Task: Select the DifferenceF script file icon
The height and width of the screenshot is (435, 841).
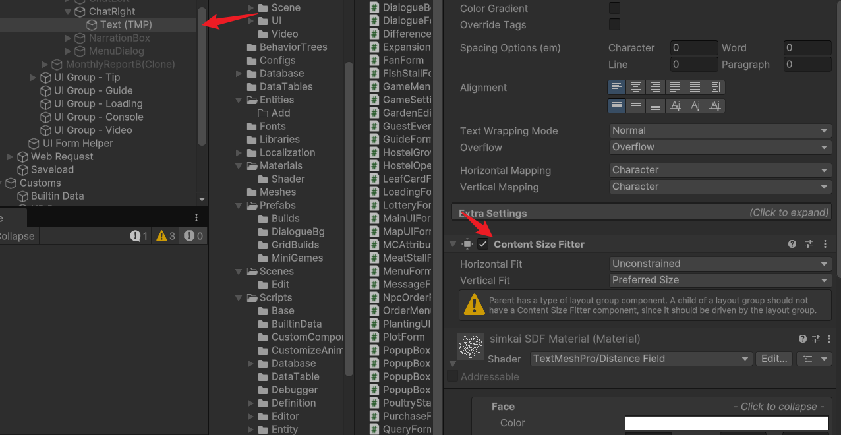Action: pyautogui.click(x=374, y=34)
